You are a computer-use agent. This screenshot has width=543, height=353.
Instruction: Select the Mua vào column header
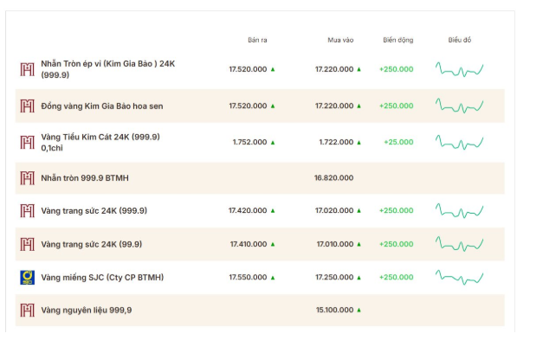[340, 40]
